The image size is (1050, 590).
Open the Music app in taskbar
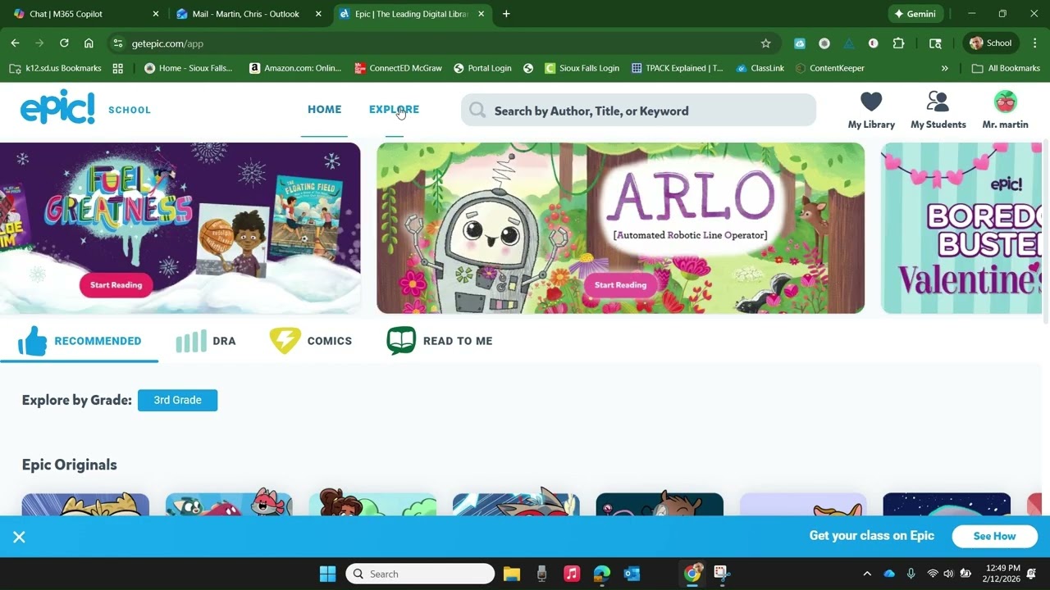coord(572,574)
